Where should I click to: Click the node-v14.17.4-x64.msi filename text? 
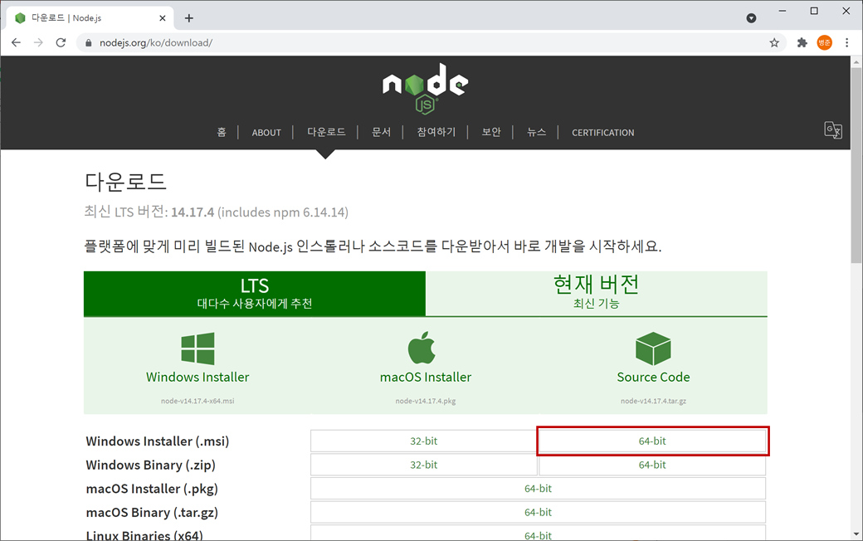(197, 401)
